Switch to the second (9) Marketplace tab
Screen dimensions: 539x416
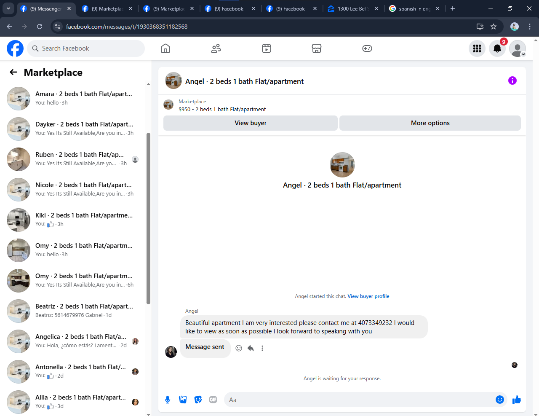click(169, 8)
